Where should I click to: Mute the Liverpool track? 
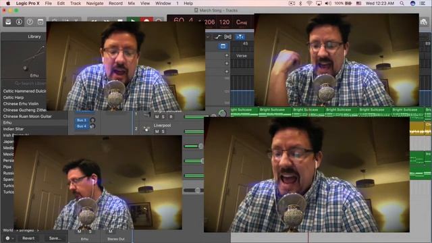pos(157,132)
